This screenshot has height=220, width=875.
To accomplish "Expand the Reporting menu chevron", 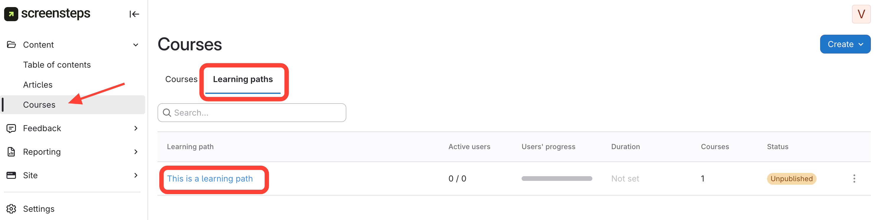I will pyautogui.click(x=135, y=152).
